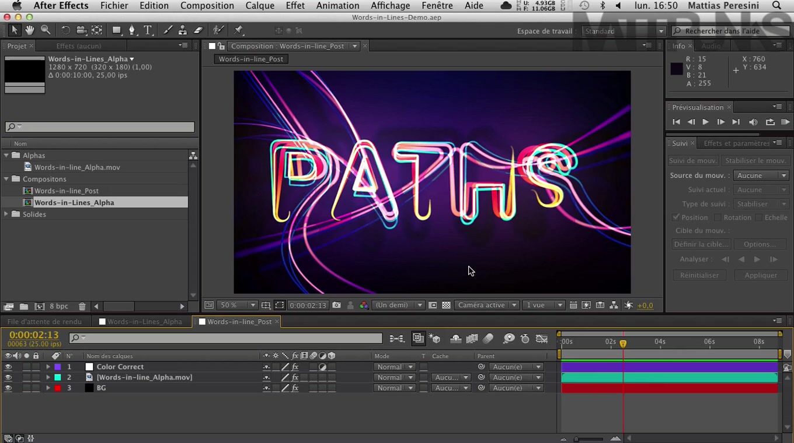
Task: Collapse the Alphas folder
Action: click(6, 156)
